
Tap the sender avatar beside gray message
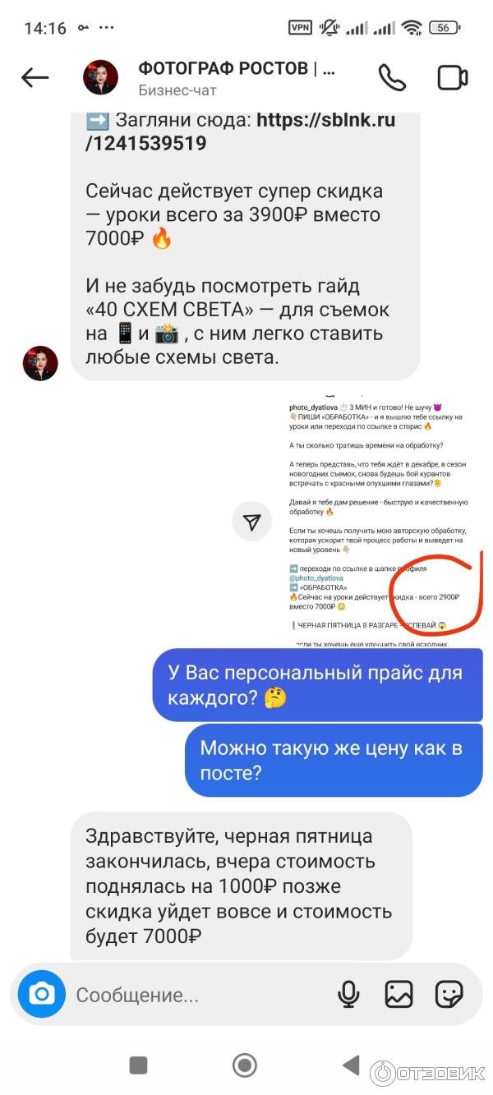pos(40,363)
